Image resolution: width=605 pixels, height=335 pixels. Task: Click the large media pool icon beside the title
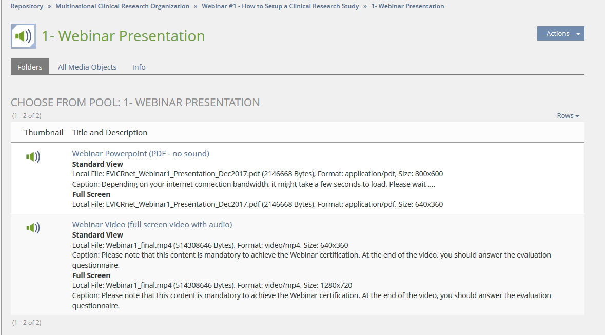[x=23, y=36]
